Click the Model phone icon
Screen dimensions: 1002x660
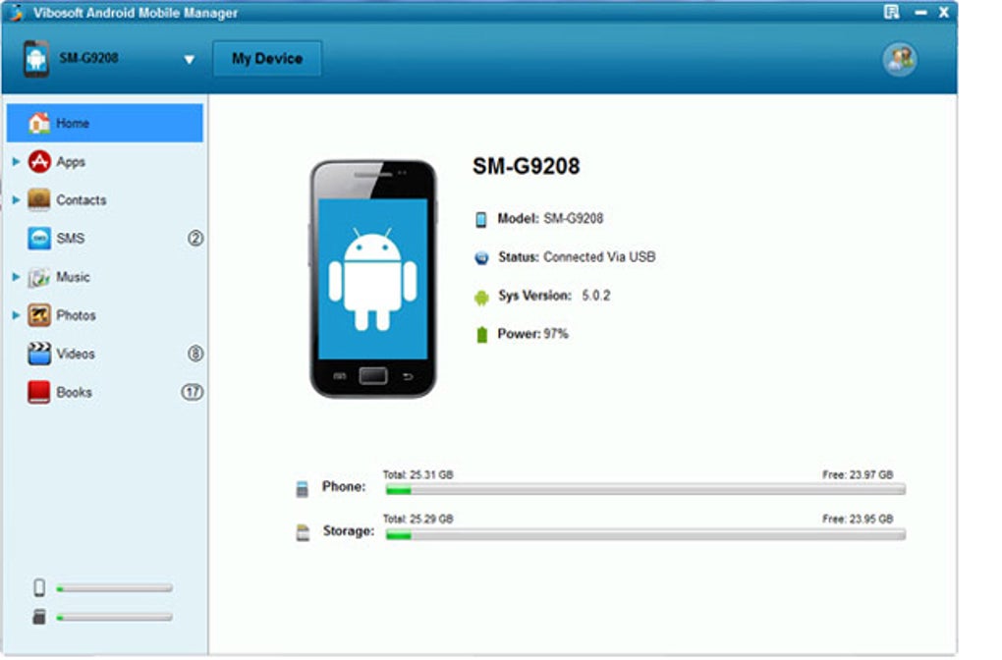click(481, 219)
